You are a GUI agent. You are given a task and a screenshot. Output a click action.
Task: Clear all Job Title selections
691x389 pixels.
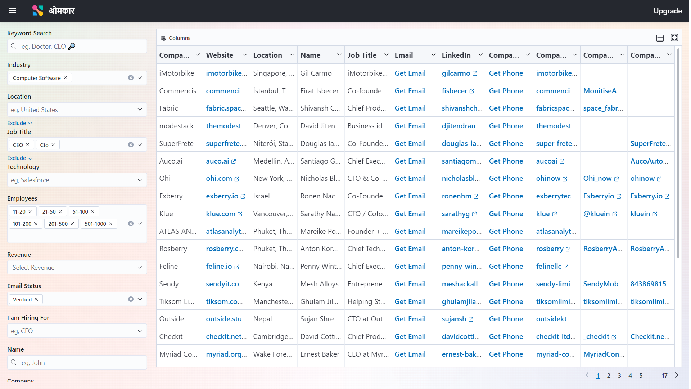pyautogui.click(x=131, y=145)
